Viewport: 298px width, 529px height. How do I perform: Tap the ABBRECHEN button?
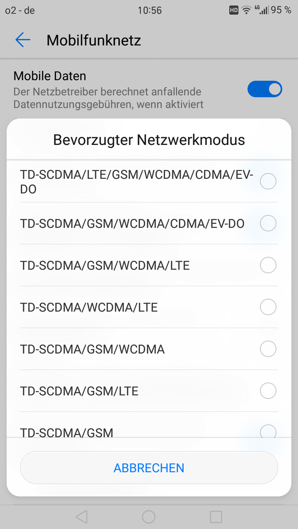pyautogui.click(x=149, y=468)
